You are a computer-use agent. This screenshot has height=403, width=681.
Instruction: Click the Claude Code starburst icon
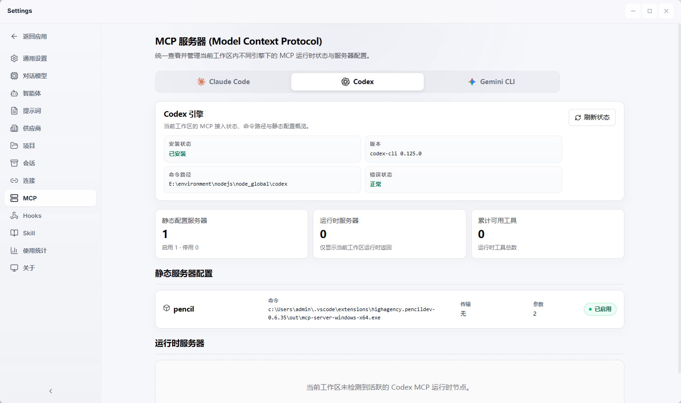[201, 82]
